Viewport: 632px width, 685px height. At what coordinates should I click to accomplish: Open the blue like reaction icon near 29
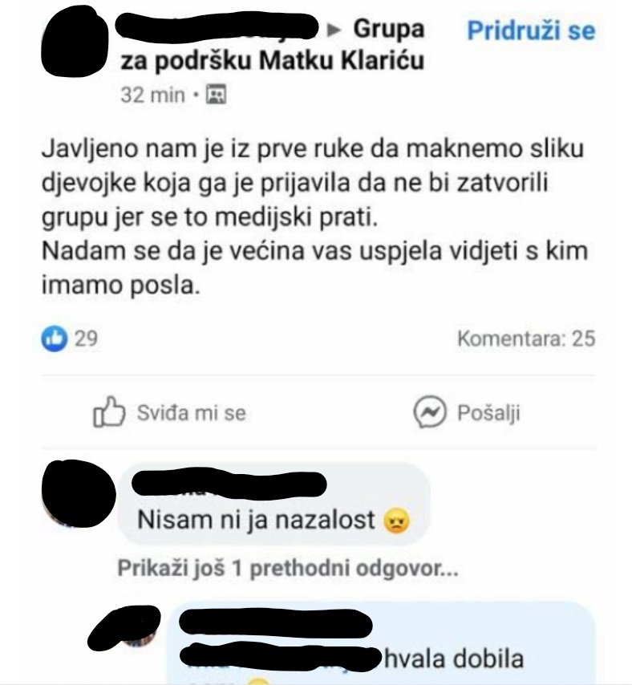55,338
